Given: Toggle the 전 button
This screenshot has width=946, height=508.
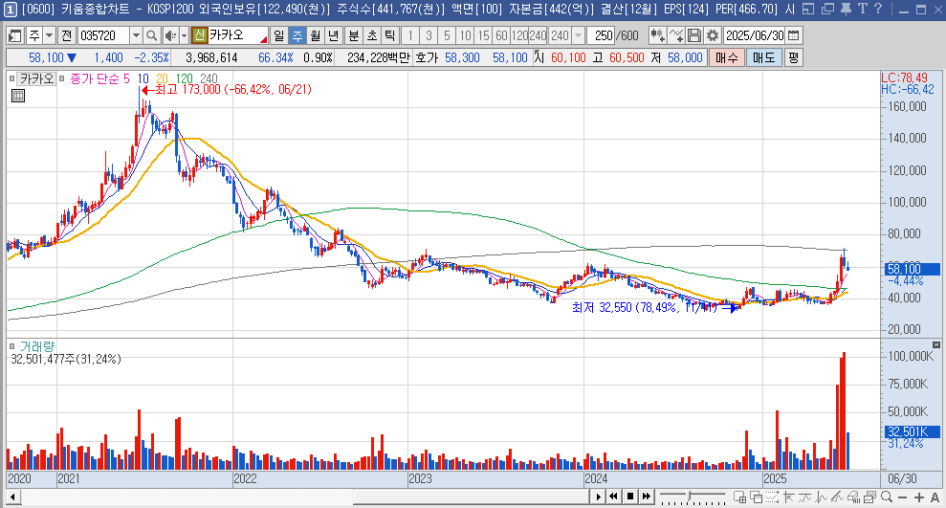Looking at the screenshot, I should pyautogui.click(x=67, y=35).
